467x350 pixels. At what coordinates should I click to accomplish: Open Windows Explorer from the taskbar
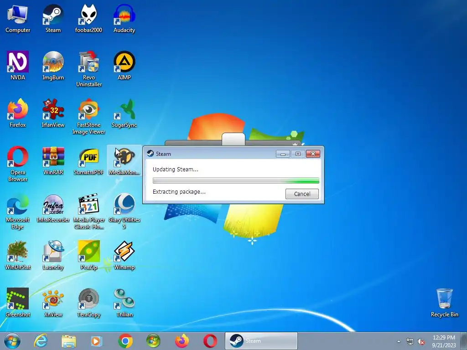[69, 341]
